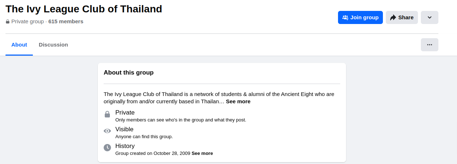This screenshot has width=457, height=164.
Task: Click the lock icon beside the Private row
Action: (107, 115)
